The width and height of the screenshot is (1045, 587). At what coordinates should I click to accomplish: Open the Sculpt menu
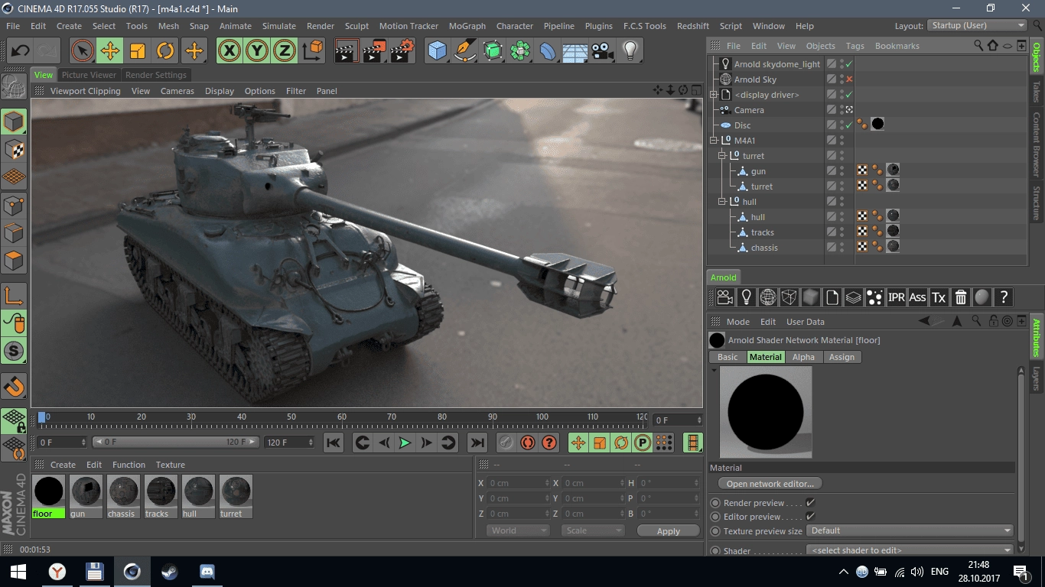[x=356, y=26]
